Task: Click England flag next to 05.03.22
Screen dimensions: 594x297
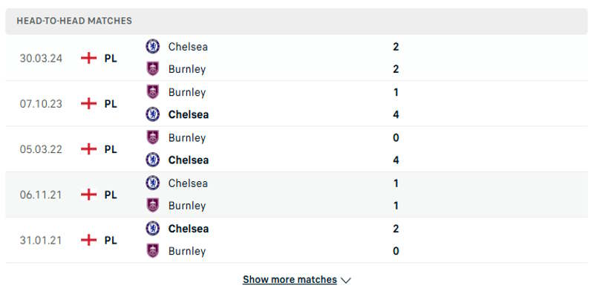Action: coord(89,149)
